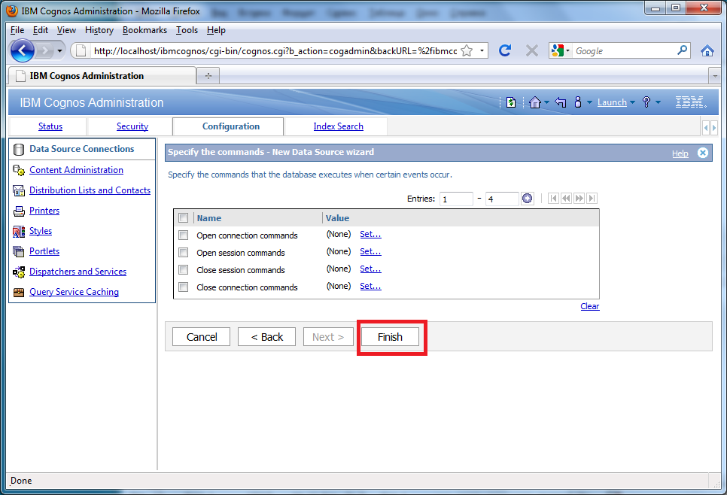The width and height of the screenshot is (727, 495).
Task: Click the Finish button
Action: coord(390,337)
